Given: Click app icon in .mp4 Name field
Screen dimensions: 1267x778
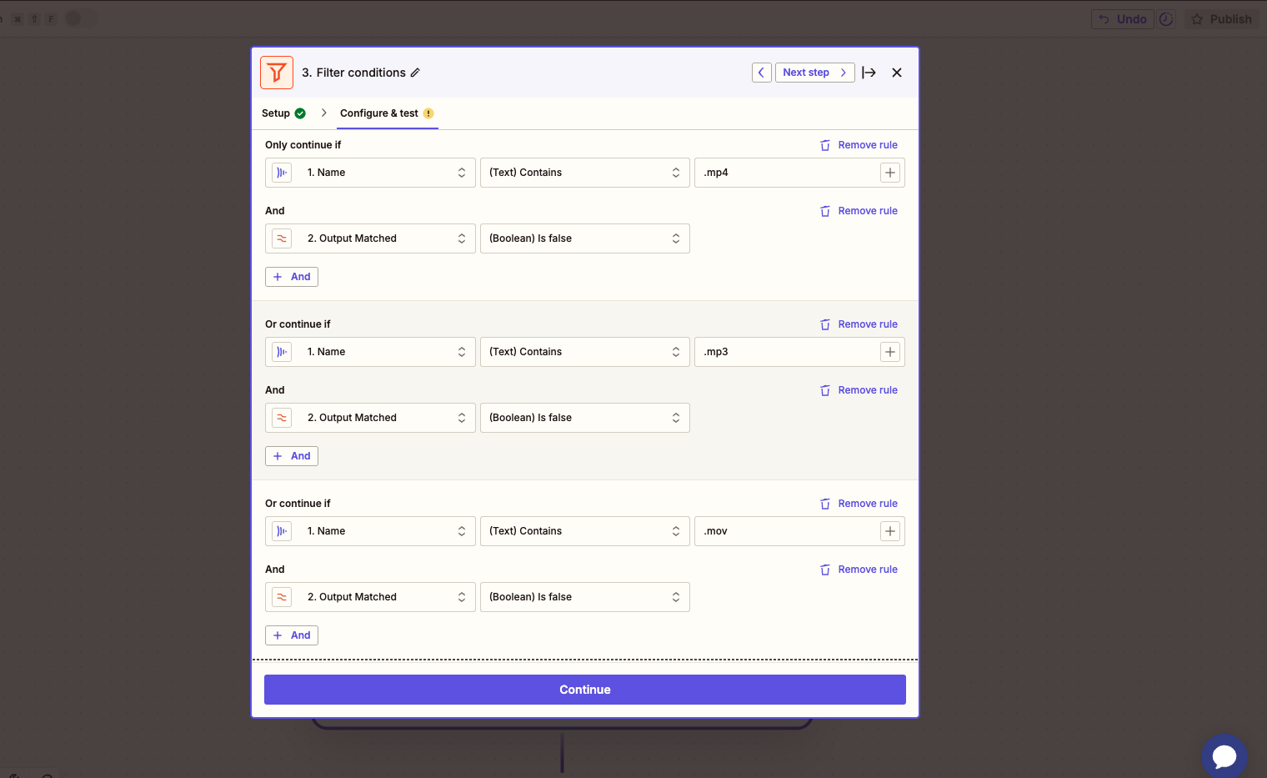Looking at the screenshot, I should 282,173.
